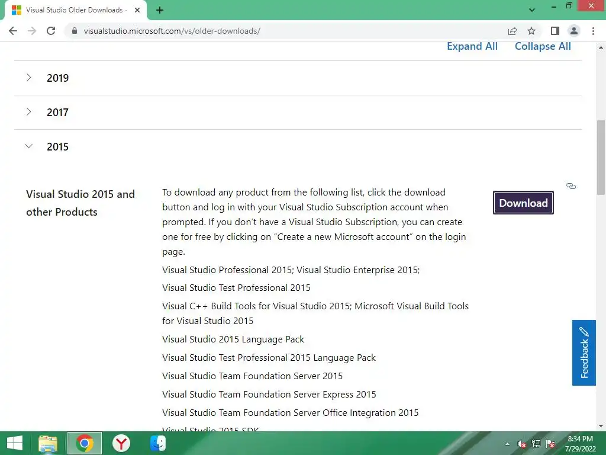The image size is (606, 455).
Task: Open a new browser tab
Action: pos(160,10)
